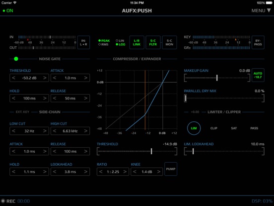
Task: Select SAT limiter mode
Action: coord(234,128)
